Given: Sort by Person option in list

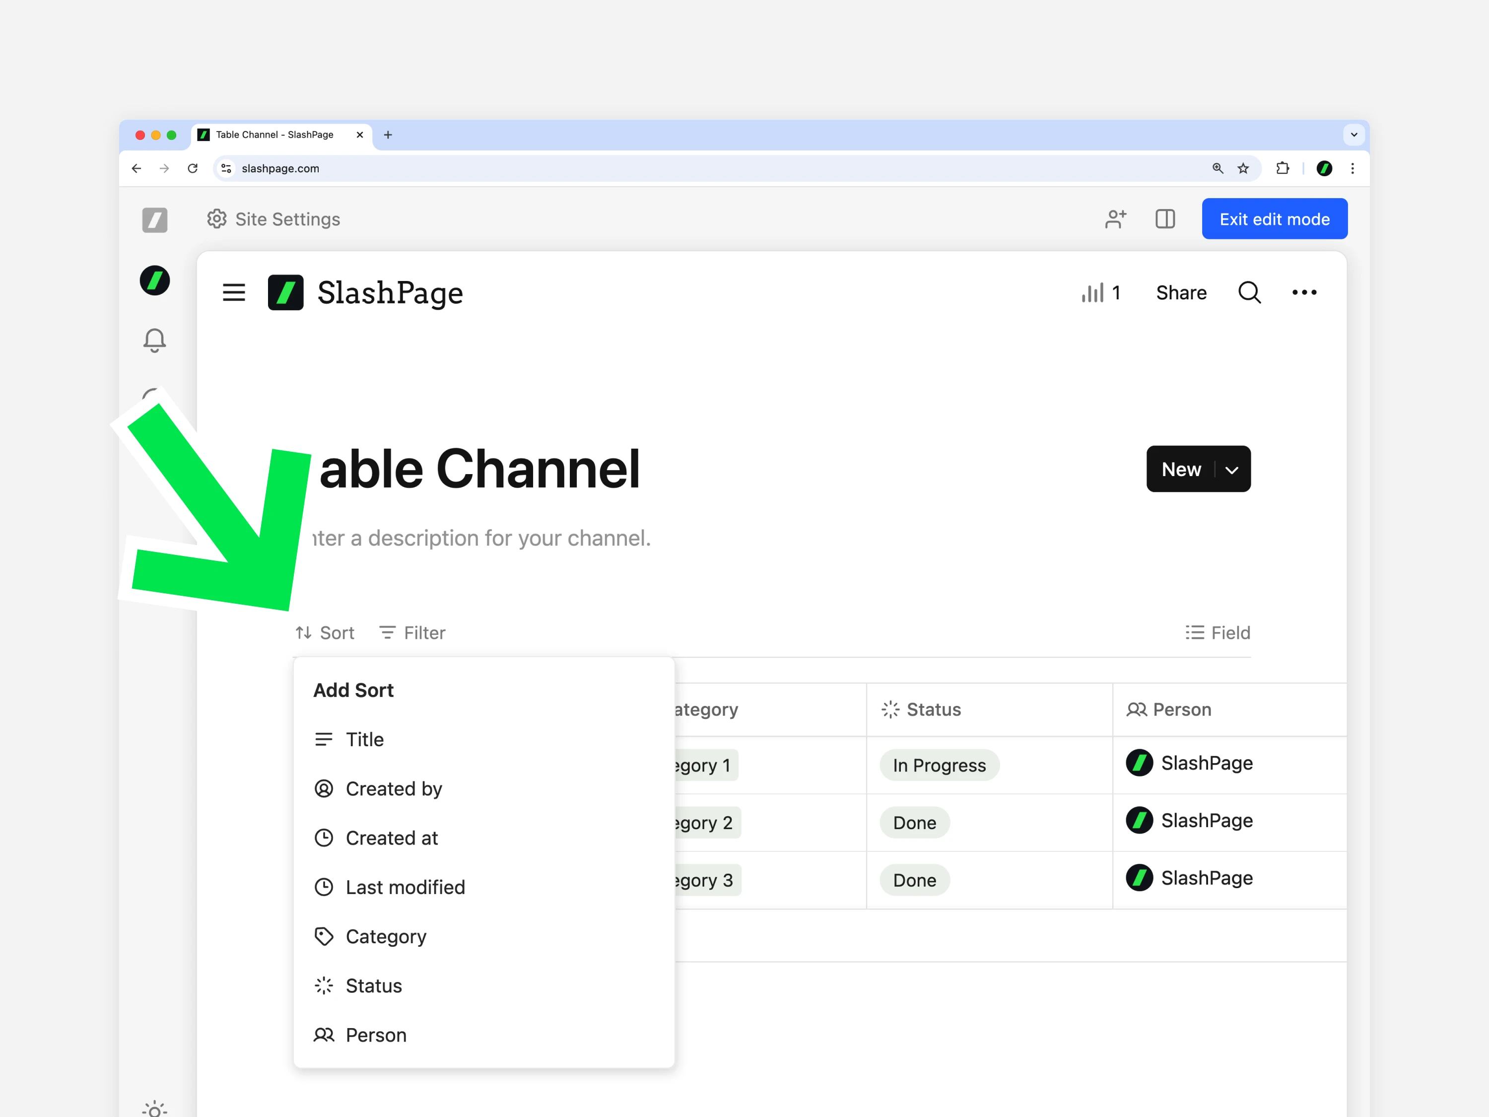Looking at the screenshot, I should (x=483, y=1035).
